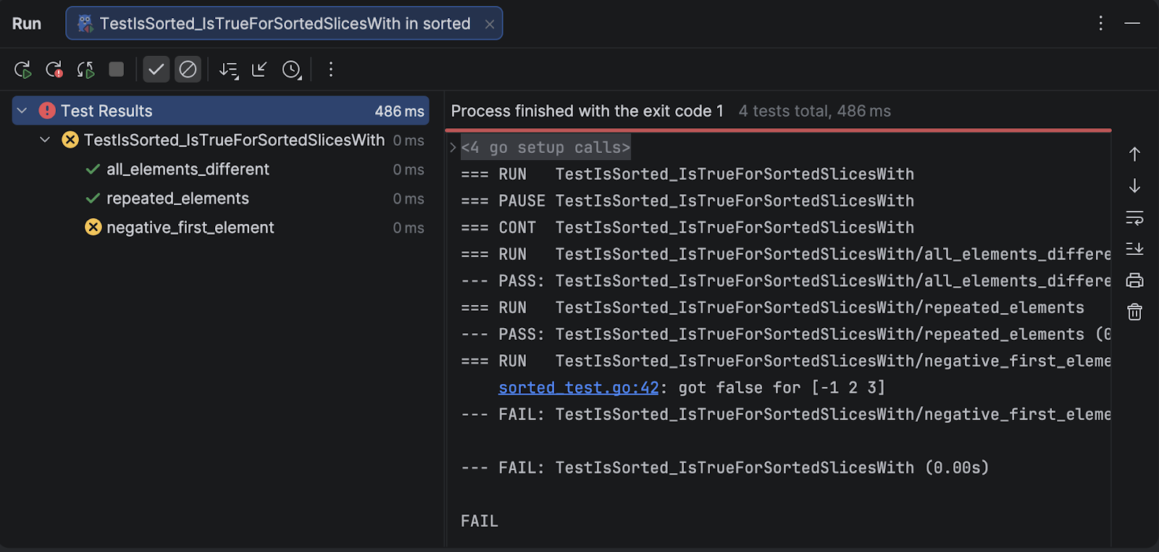Toggle Show Passed tests filter

click(156, 70)
